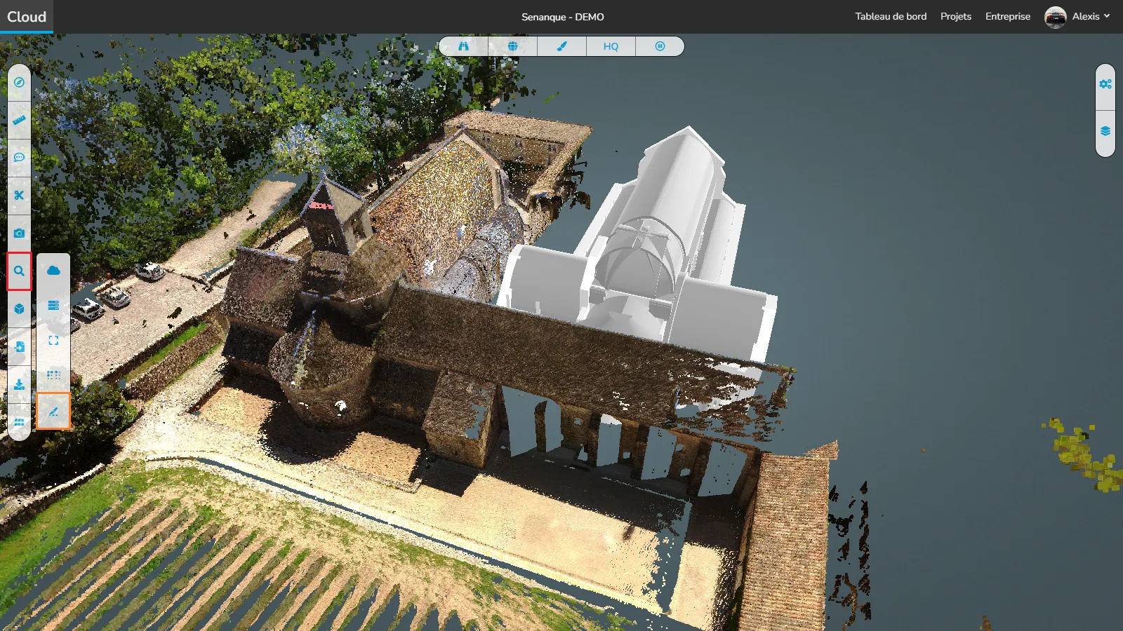
Task: Select the ruler measurement tool
Action: [x=19, y=120]
